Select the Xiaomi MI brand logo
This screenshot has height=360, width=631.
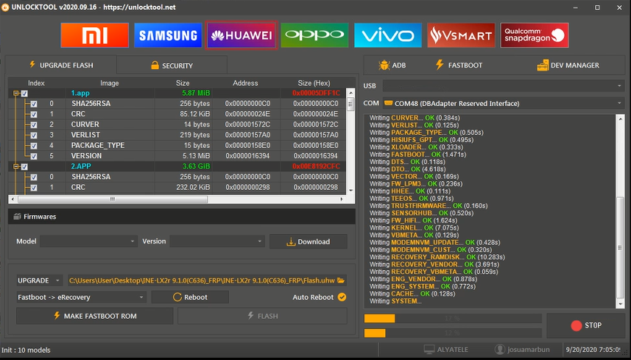[x=94, y=35]
